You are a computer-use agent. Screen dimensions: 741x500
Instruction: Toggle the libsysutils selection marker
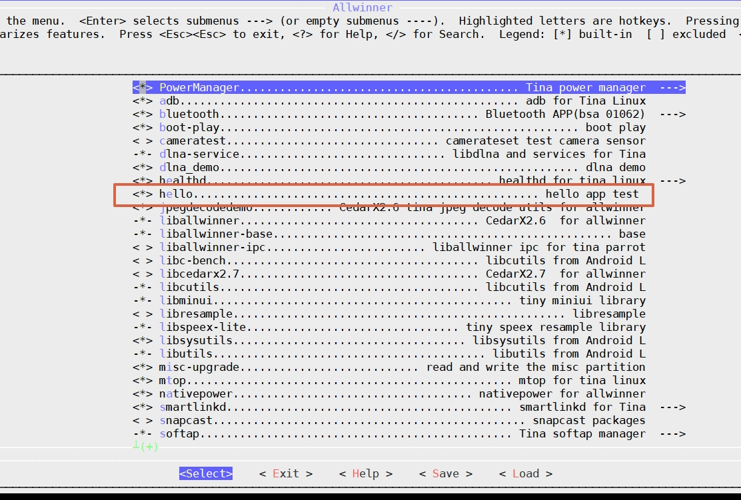[142, 340]
